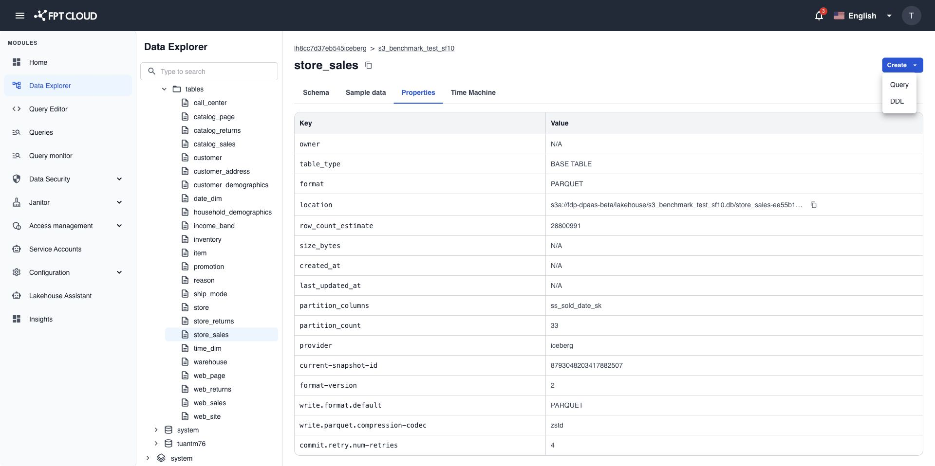Screen dimensions: 935x466
Task: Collapse the tables folder
Action: pos(164,89)
